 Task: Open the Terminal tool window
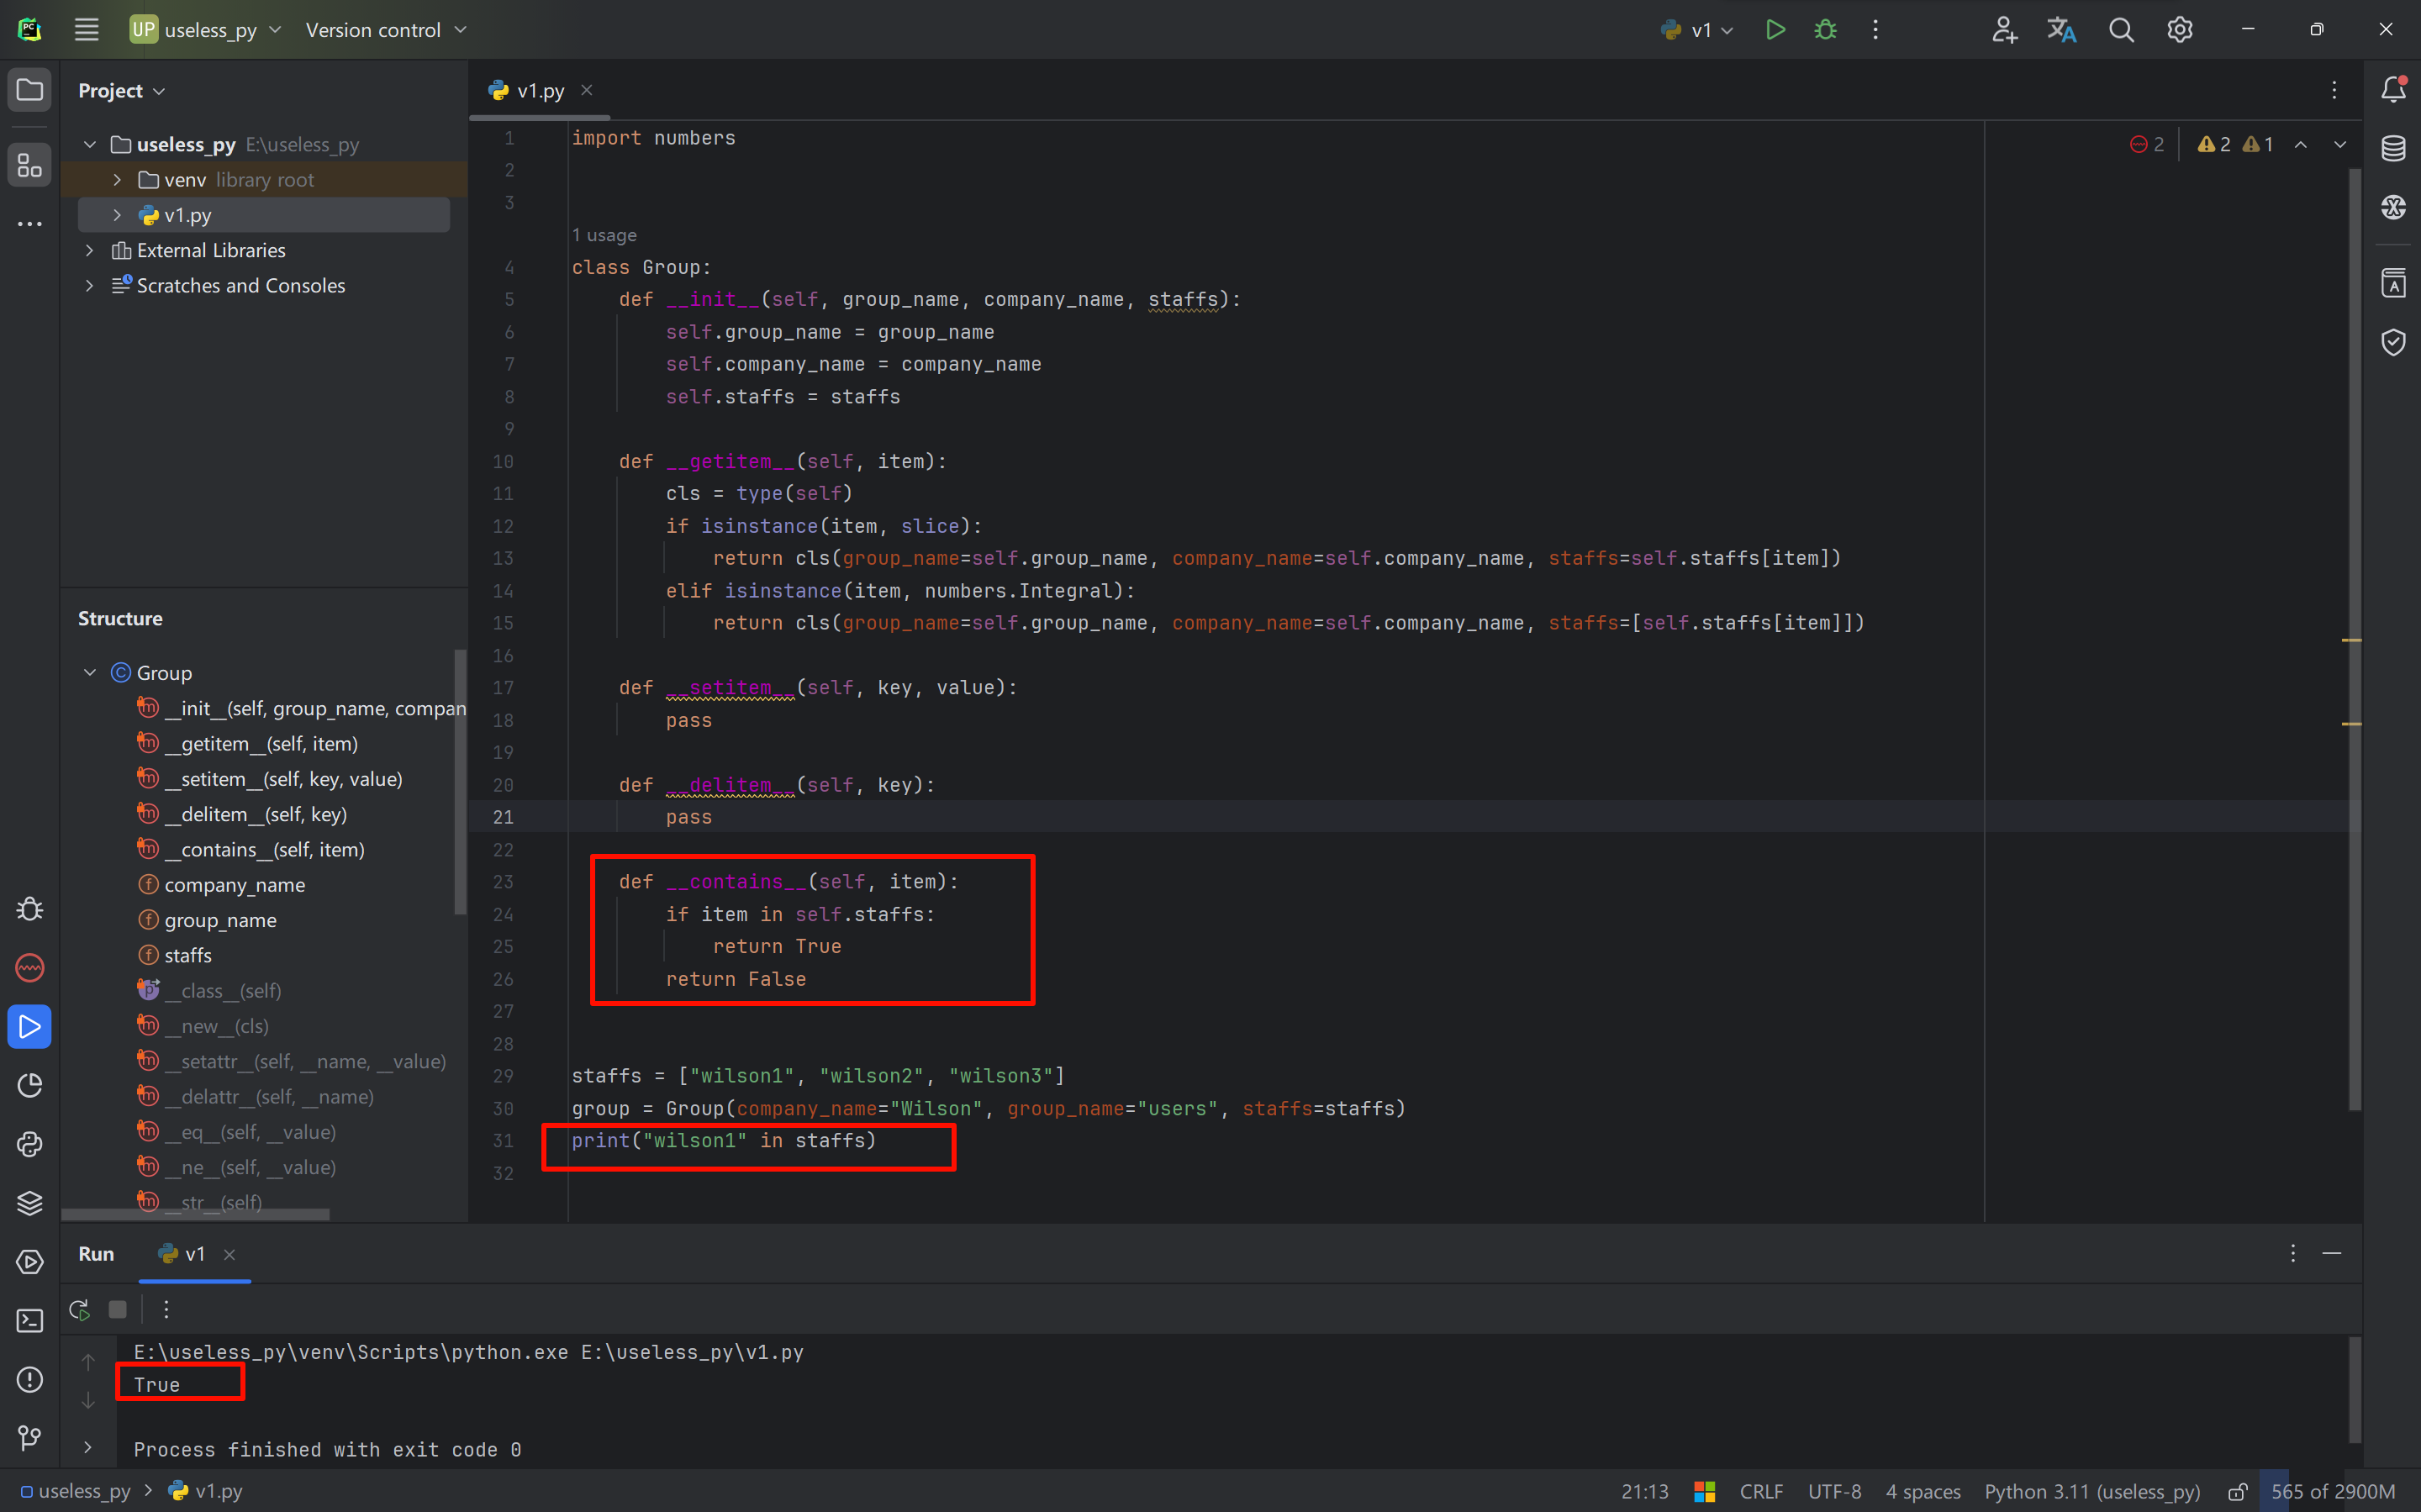pyautogui.click(x=30, y=1321)
